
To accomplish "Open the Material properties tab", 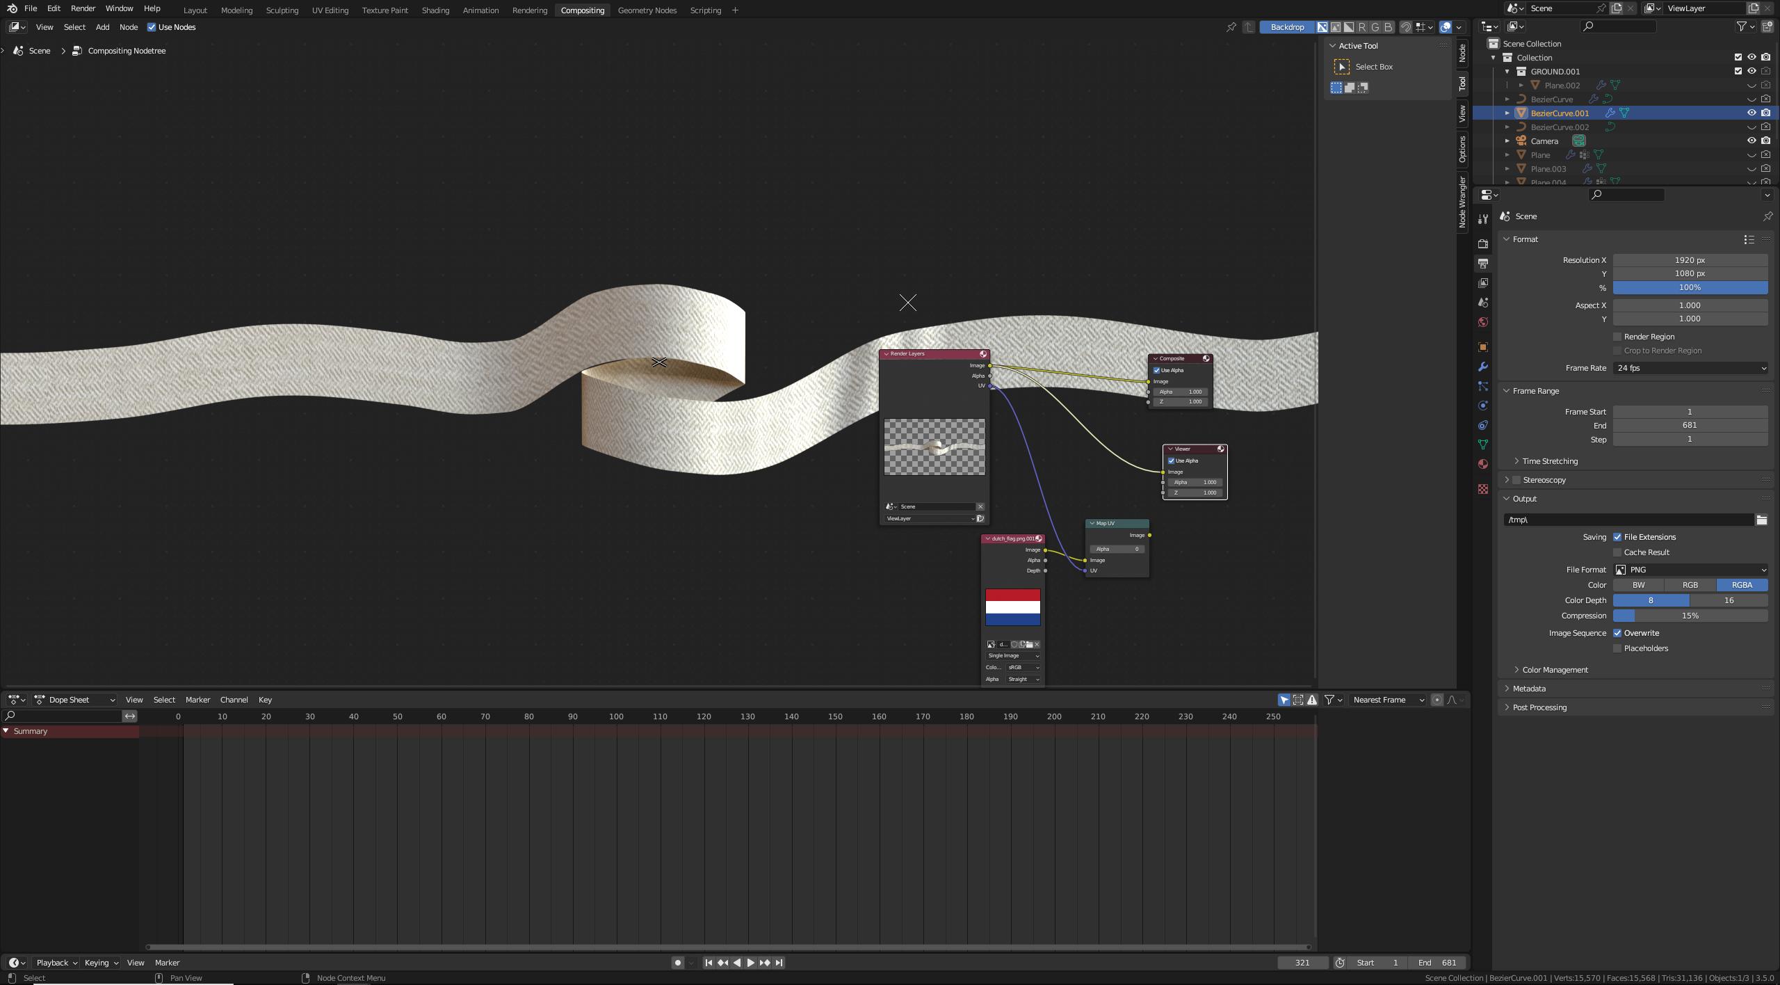I will point(1483,463).
